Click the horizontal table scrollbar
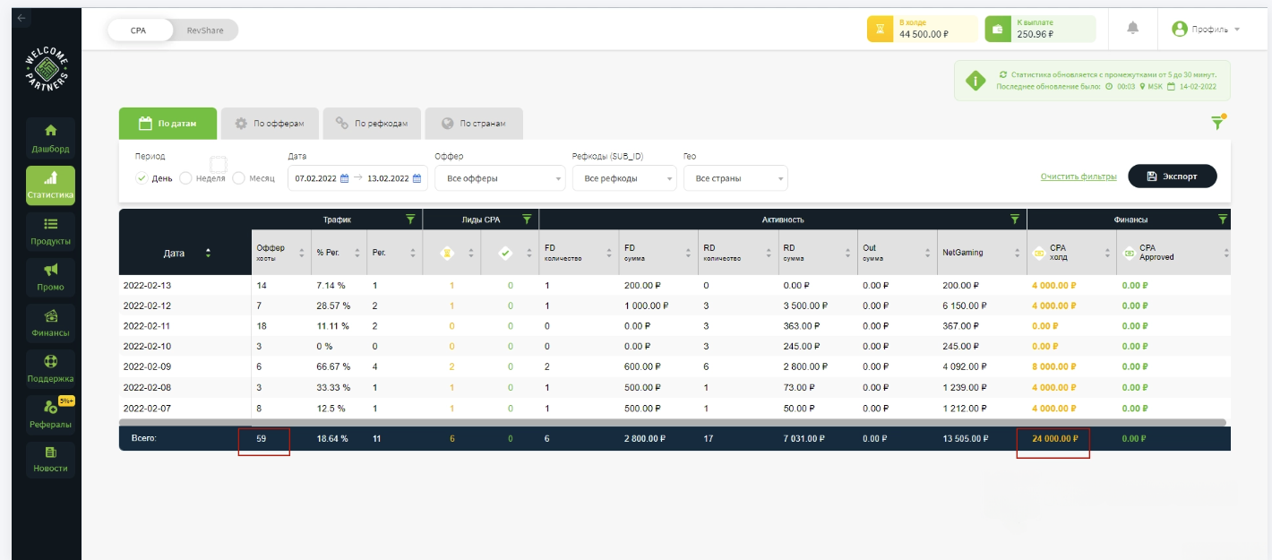This screenshot has width=1272, height=560. point(673,422)
